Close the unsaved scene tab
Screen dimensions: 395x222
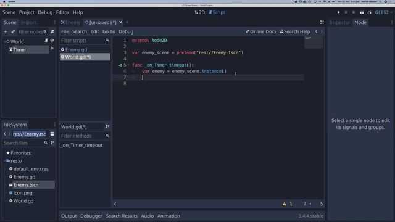[x=121, y=22]
